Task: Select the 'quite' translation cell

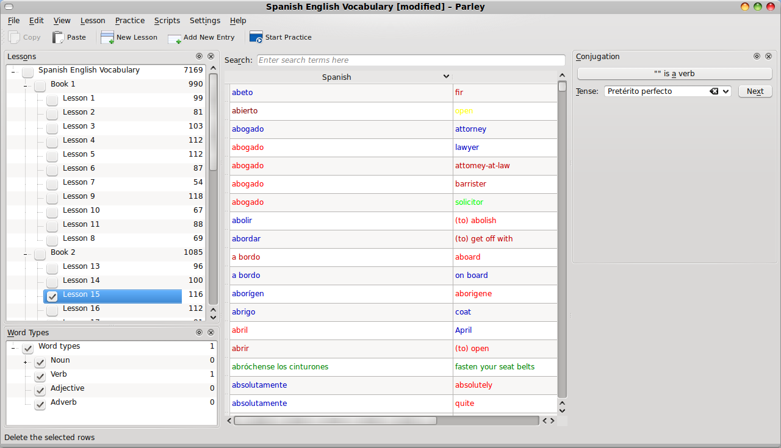Action: [x=505, y=404]
